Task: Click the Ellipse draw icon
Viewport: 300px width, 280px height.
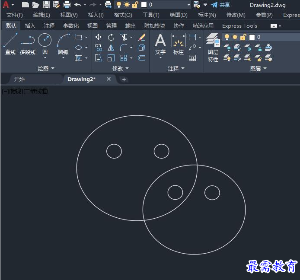Action: 79,48
